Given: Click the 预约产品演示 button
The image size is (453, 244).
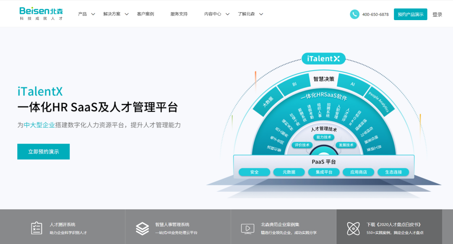Looking at the screenshot, I should (411, 14).
